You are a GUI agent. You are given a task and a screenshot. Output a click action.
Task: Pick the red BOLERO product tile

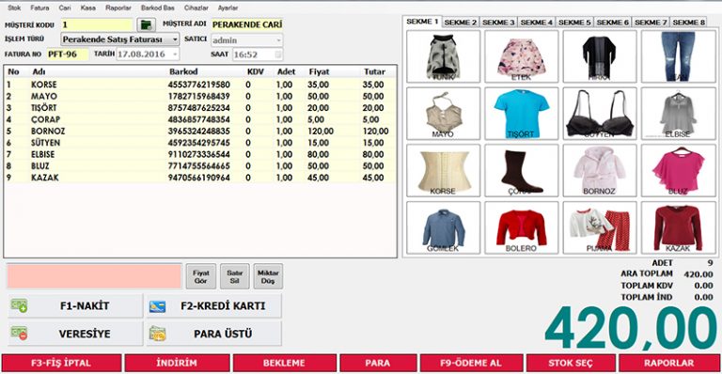tap(521, 227)
